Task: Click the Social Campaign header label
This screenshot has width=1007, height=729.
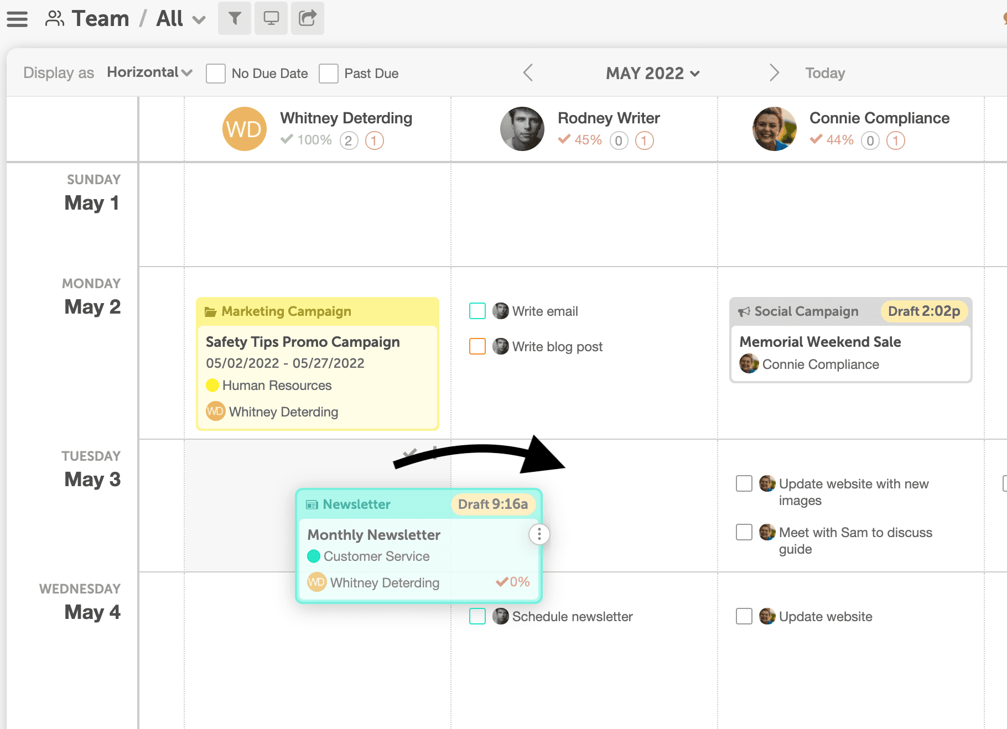Action: (807, 311)
